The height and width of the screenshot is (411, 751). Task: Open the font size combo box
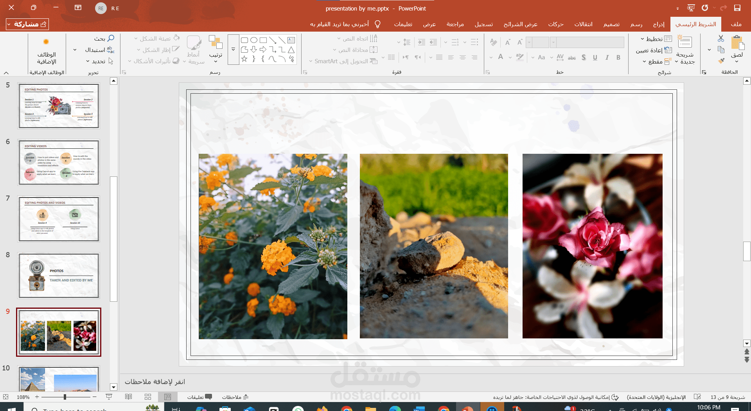[537, 42]
